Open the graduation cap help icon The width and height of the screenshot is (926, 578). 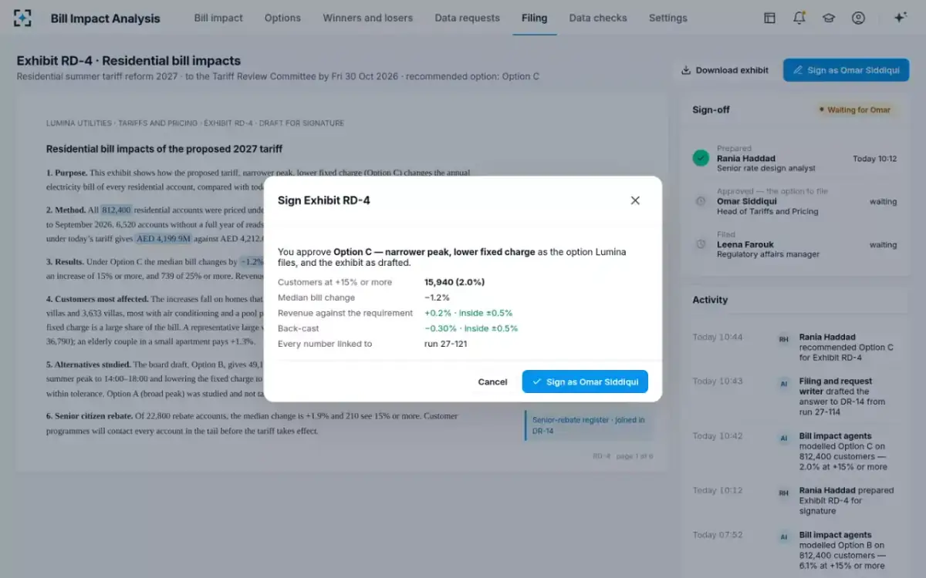point(829,18)
